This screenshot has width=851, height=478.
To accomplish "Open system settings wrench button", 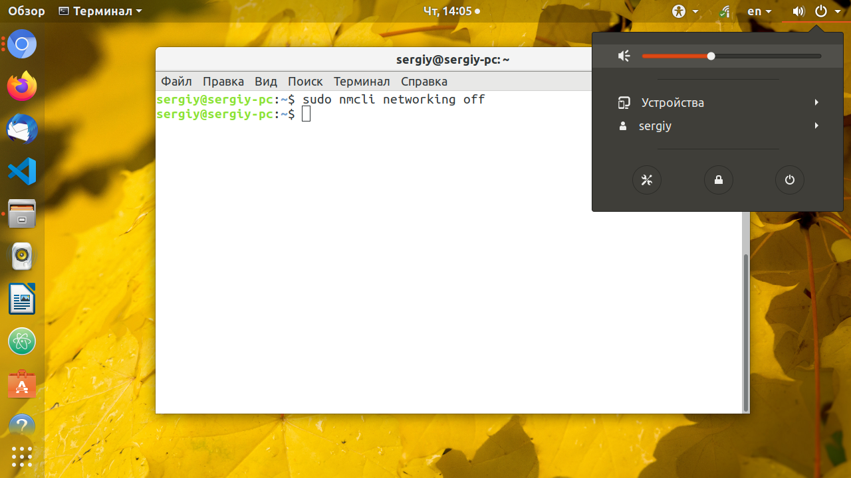I will pos(647,180).
